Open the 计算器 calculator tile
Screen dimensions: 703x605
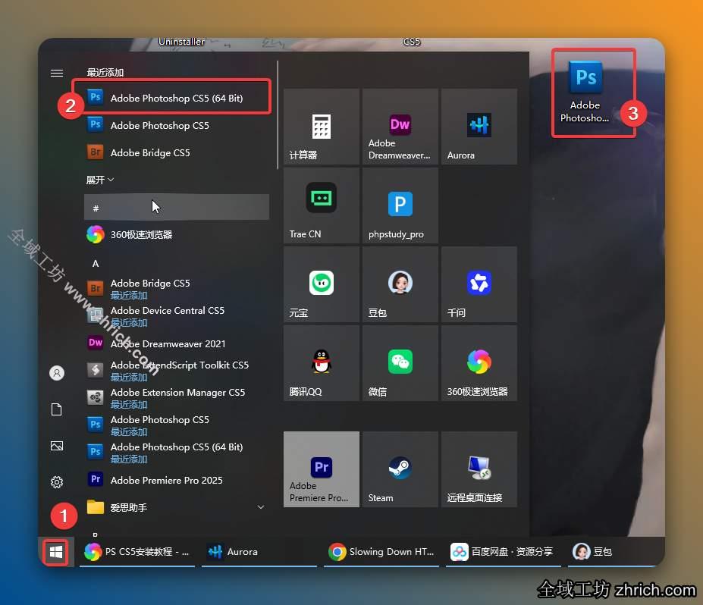[x=322, y=127]
